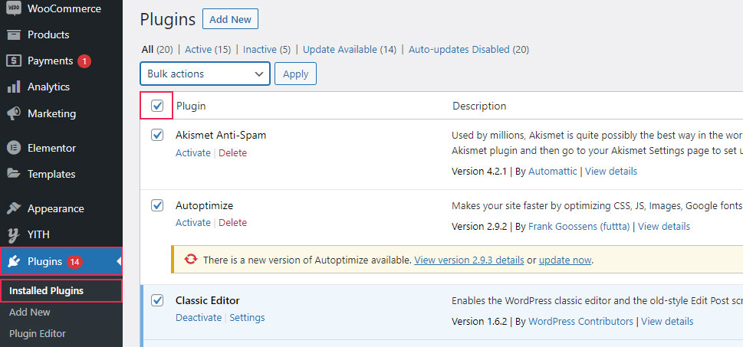Toggle the select-all plugins checkbox
The height and width of the screenshot is (347, 743).
click(x=157, y=106)
